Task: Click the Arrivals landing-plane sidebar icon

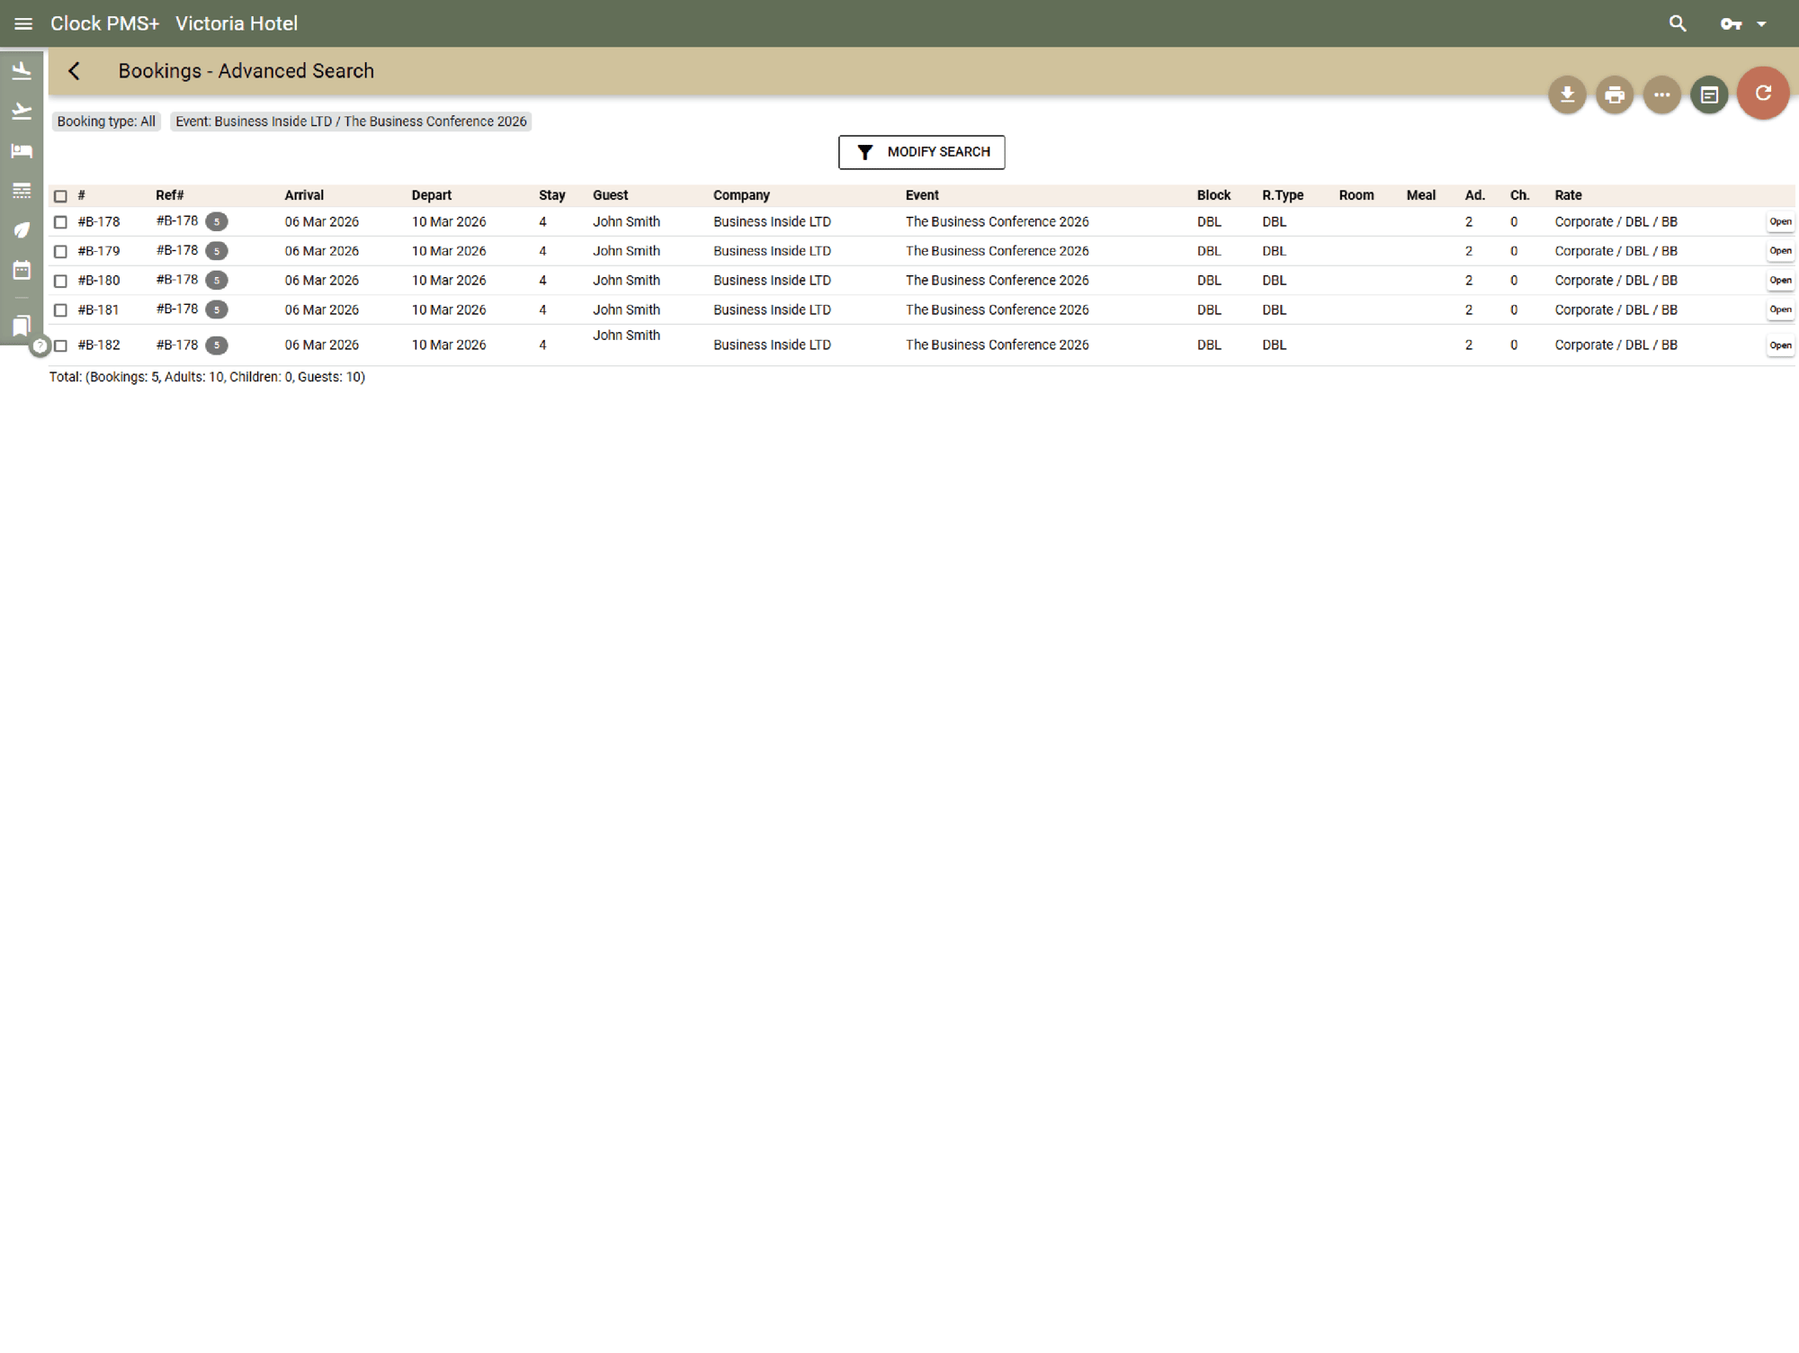Action: pyautogui.click(x=22, y=71)
